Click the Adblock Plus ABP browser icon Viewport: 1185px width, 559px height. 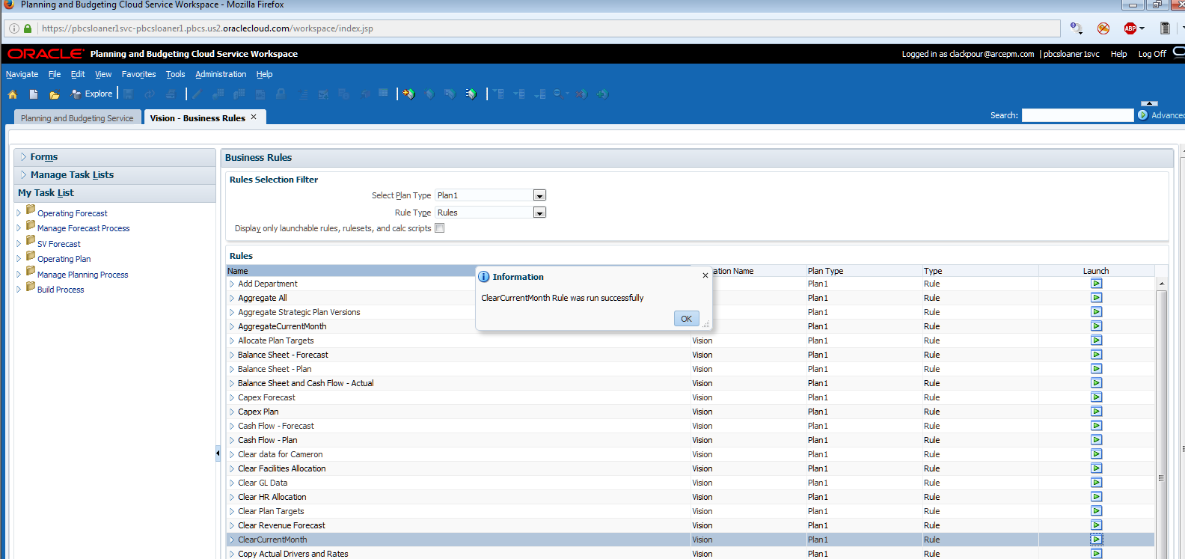click(x=1130, y=28)
